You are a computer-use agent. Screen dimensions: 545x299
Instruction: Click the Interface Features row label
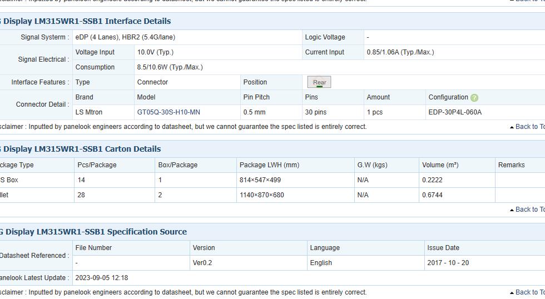pos(40,82)
